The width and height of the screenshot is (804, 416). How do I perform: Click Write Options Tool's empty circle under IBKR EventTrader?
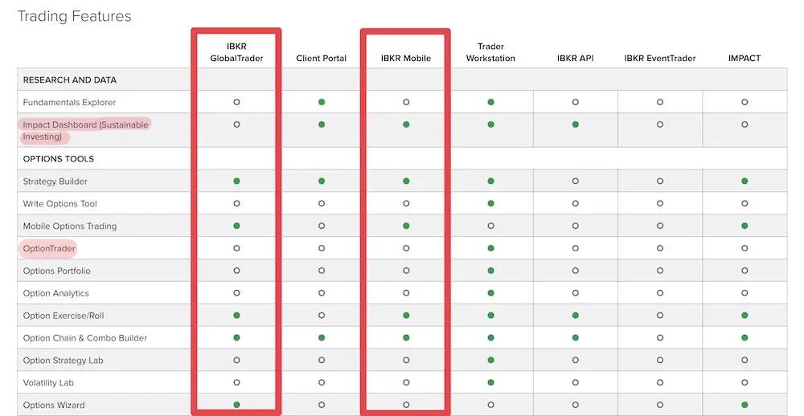[660, 204]
